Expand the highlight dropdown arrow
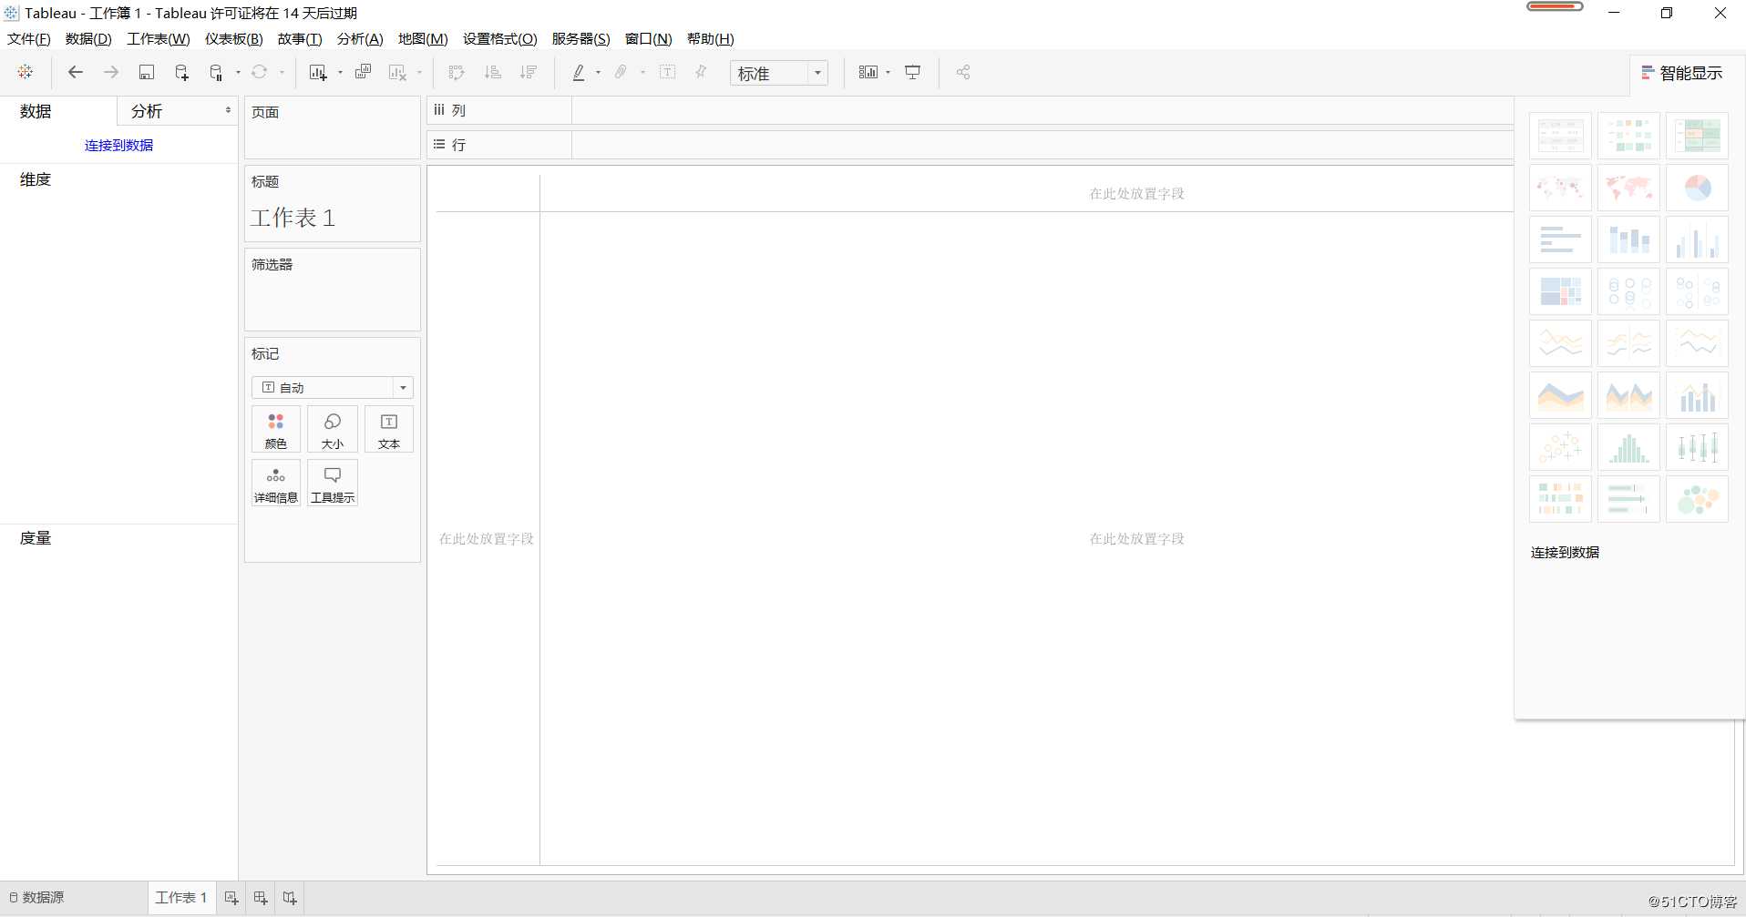Image resolution: width=1746 pixels, height=917 pixels. 598,73
